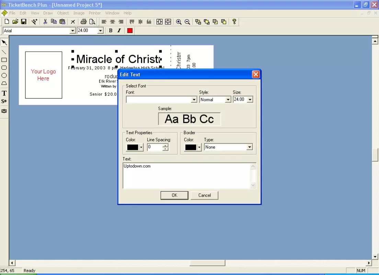Click the Zoom Out magnifier icon
379x275 pixels.
point(187,22)
